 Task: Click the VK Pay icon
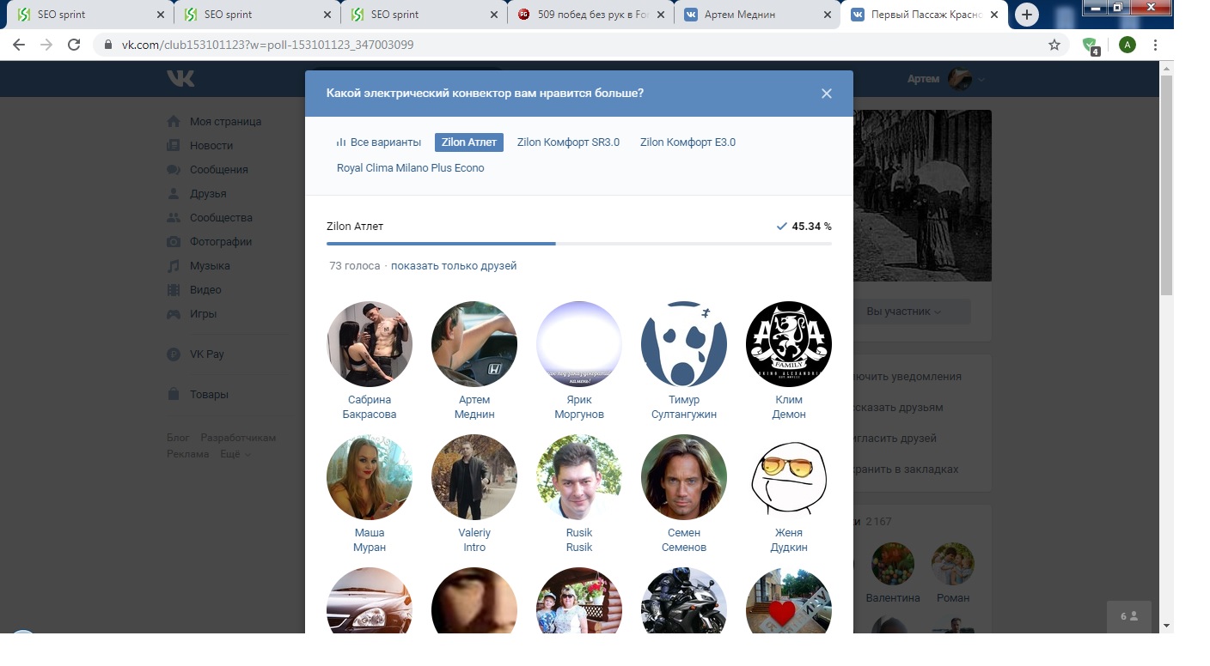174,354
